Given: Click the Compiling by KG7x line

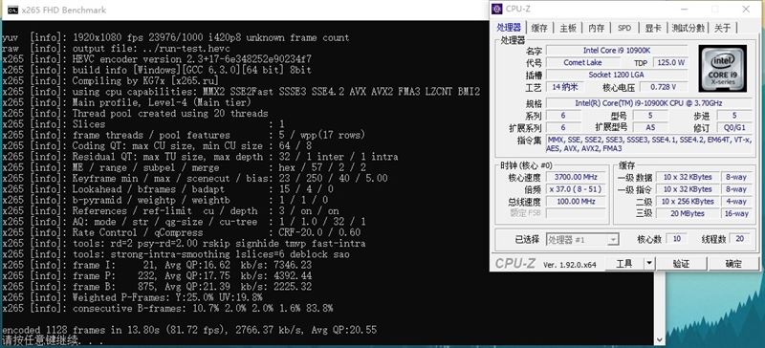Looking at the screenshot, I should [x=111, y=80].
